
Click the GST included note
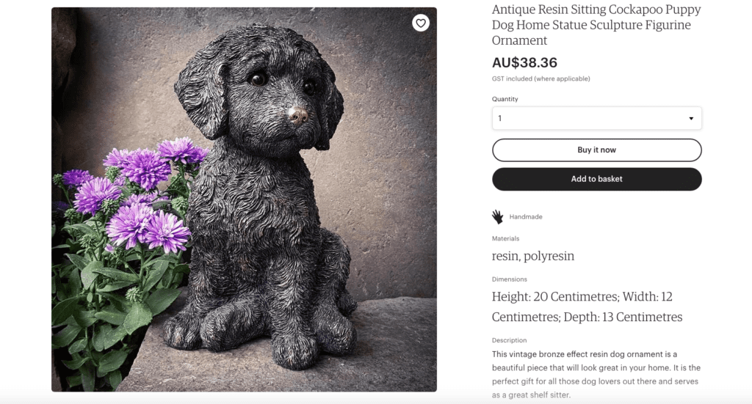pyautogui.click(x=541, y=78)
